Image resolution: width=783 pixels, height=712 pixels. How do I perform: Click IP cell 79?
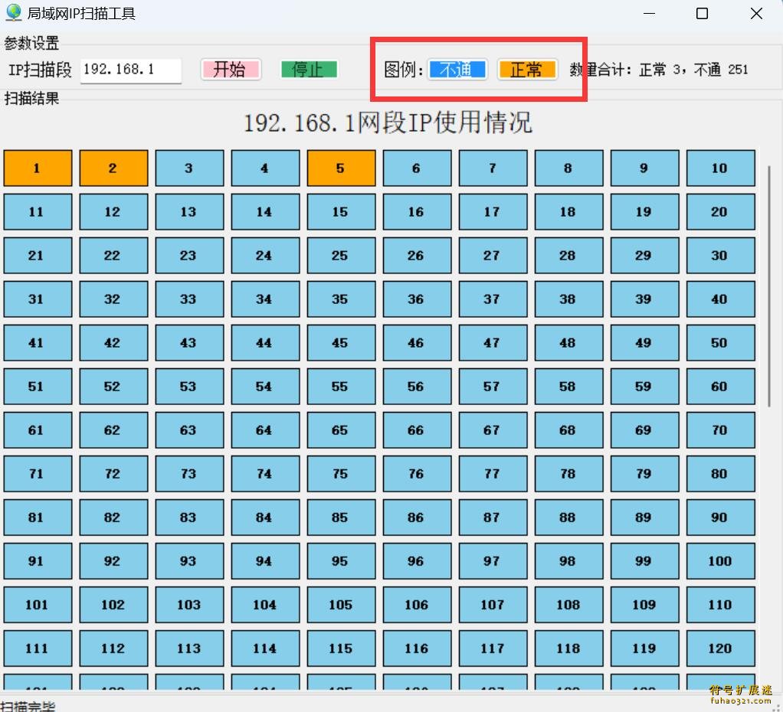[644, 473]
